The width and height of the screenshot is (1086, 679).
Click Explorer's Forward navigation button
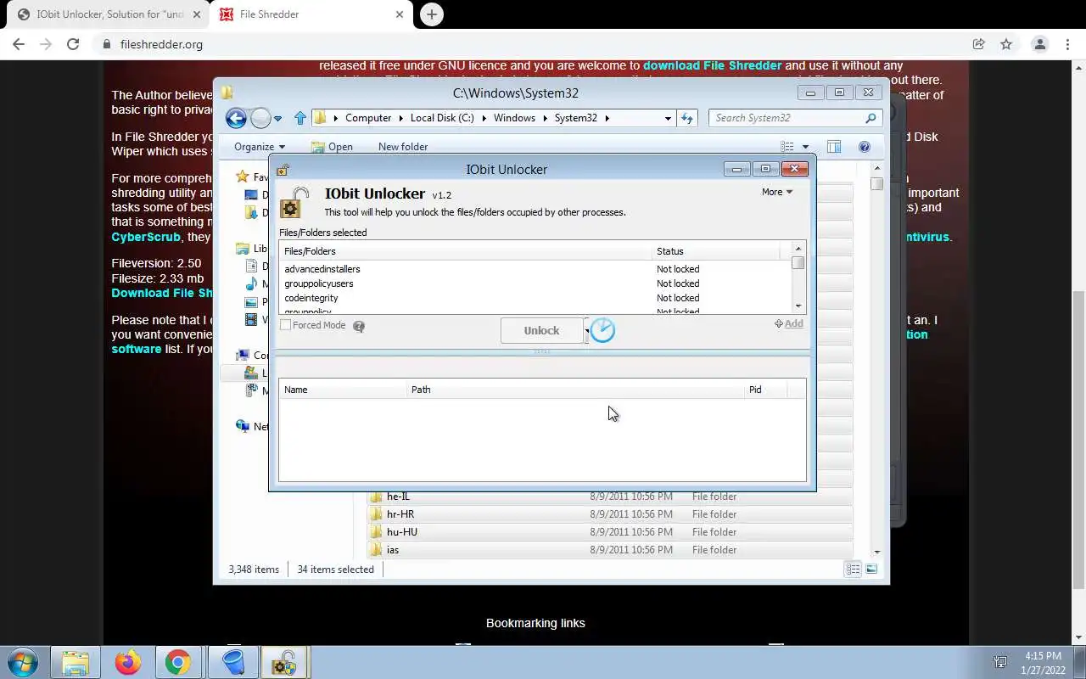click(x=260, y=118)
